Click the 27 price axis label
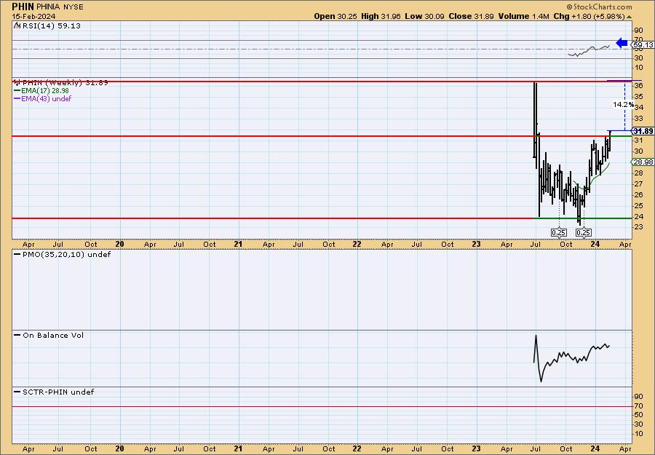Viewport: 655px width, 455px height. point(639,184)
